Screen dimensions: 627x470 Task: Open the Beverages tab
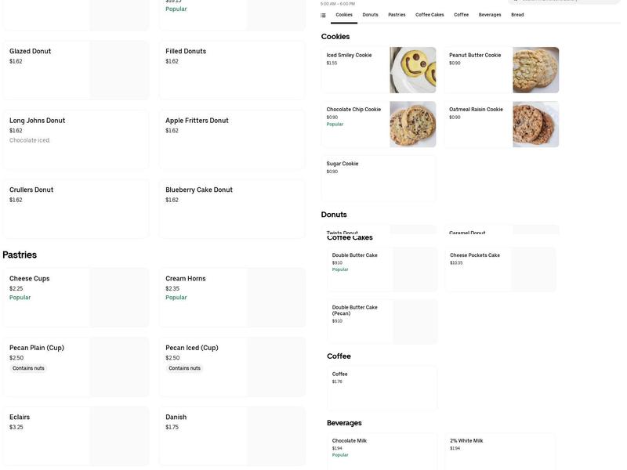point(490,15)
